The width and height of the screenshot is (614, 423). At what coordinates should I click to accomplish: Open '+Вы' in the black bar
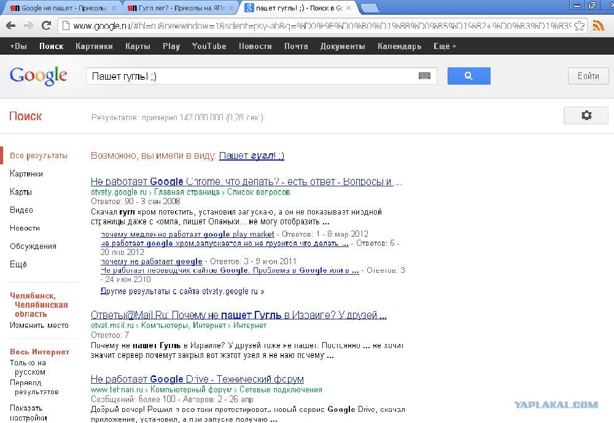[x=18, y=46]
